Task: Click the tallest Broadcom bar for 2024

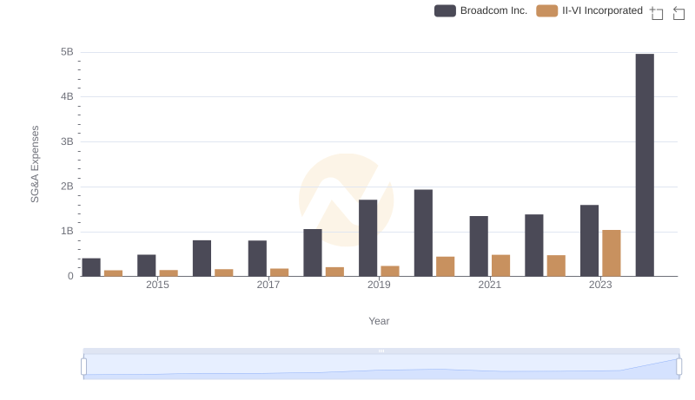Action: click(x=645, y=165)
